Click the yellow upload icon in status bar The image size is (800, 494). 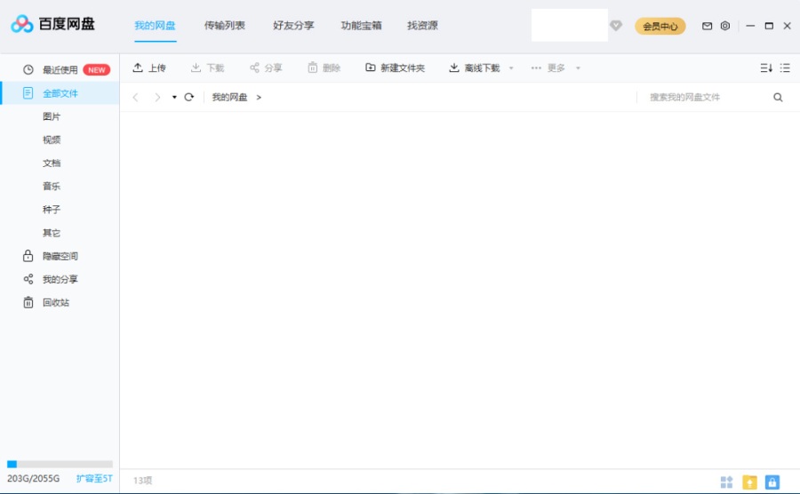coord(749,482)
